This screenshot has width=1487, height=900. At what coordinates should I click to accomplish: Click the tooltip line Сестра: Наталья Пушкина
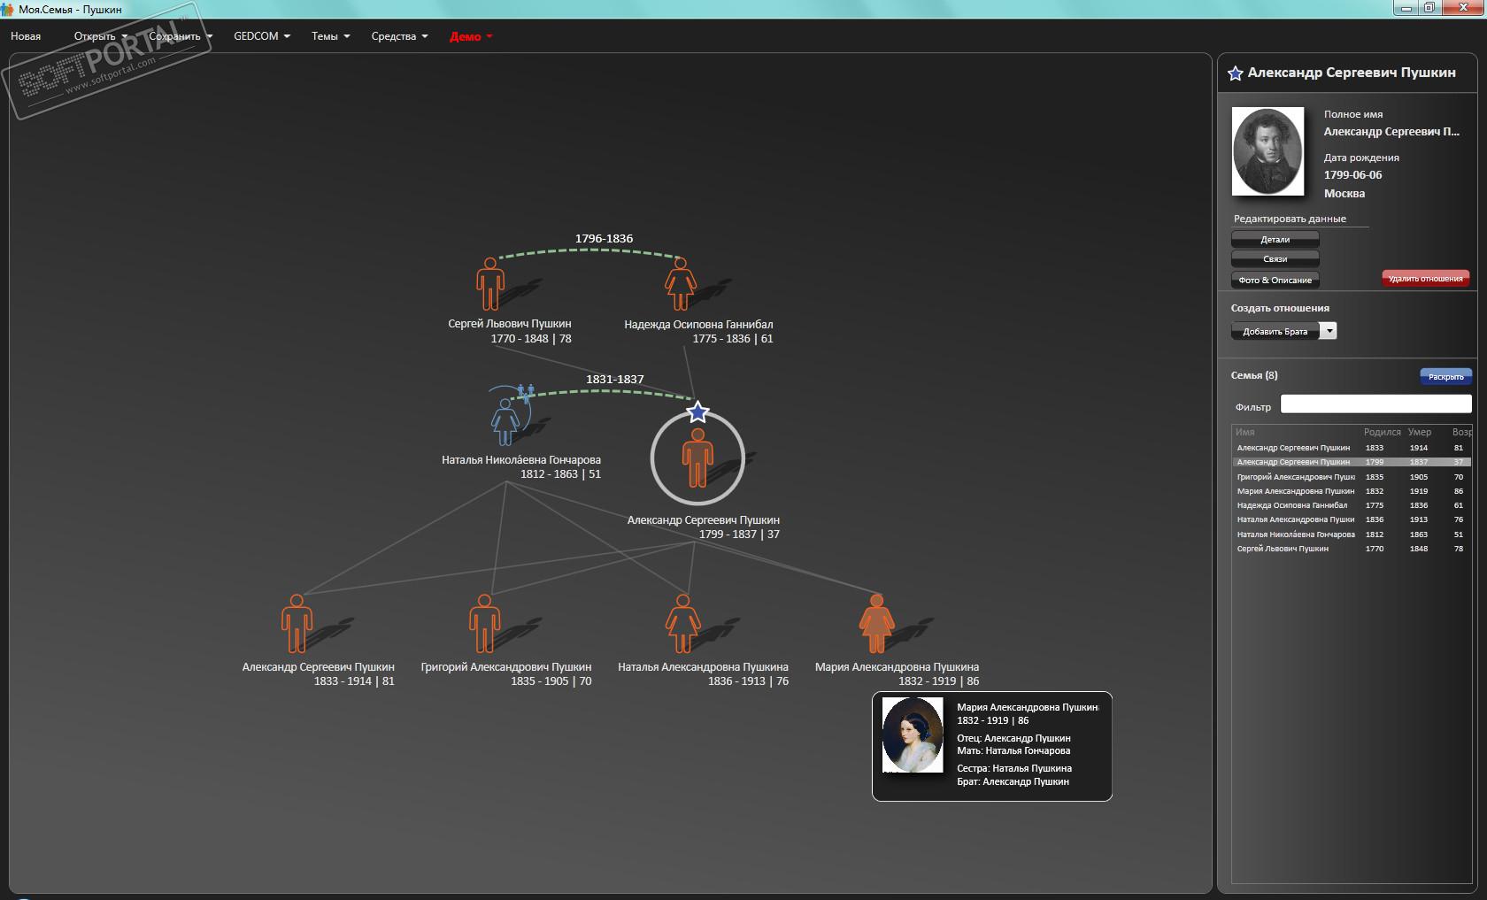1014,768
